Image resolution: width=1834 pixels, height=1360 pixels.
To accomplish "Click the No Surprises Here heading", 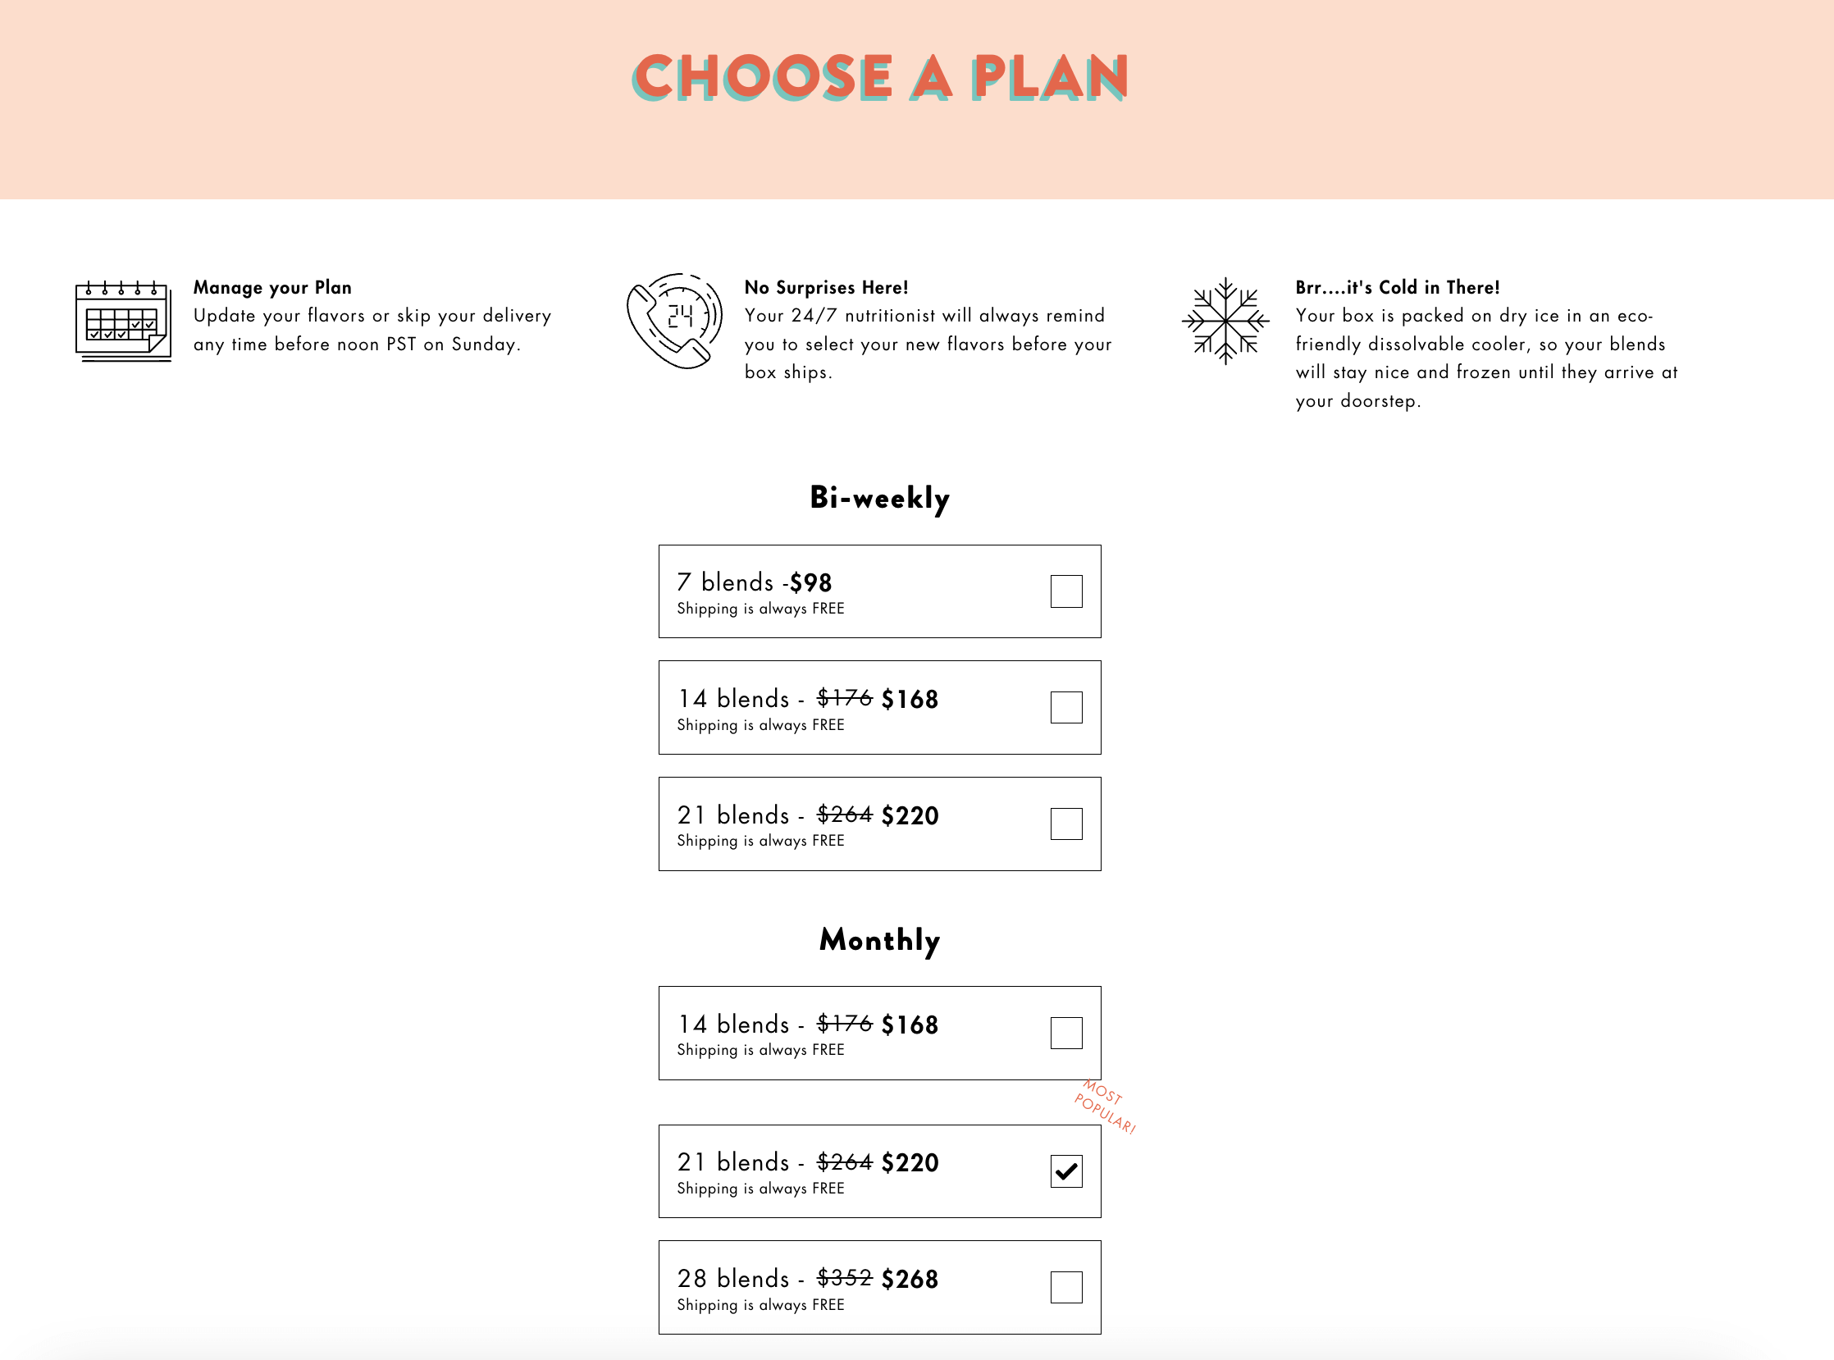I will point(827,287).
